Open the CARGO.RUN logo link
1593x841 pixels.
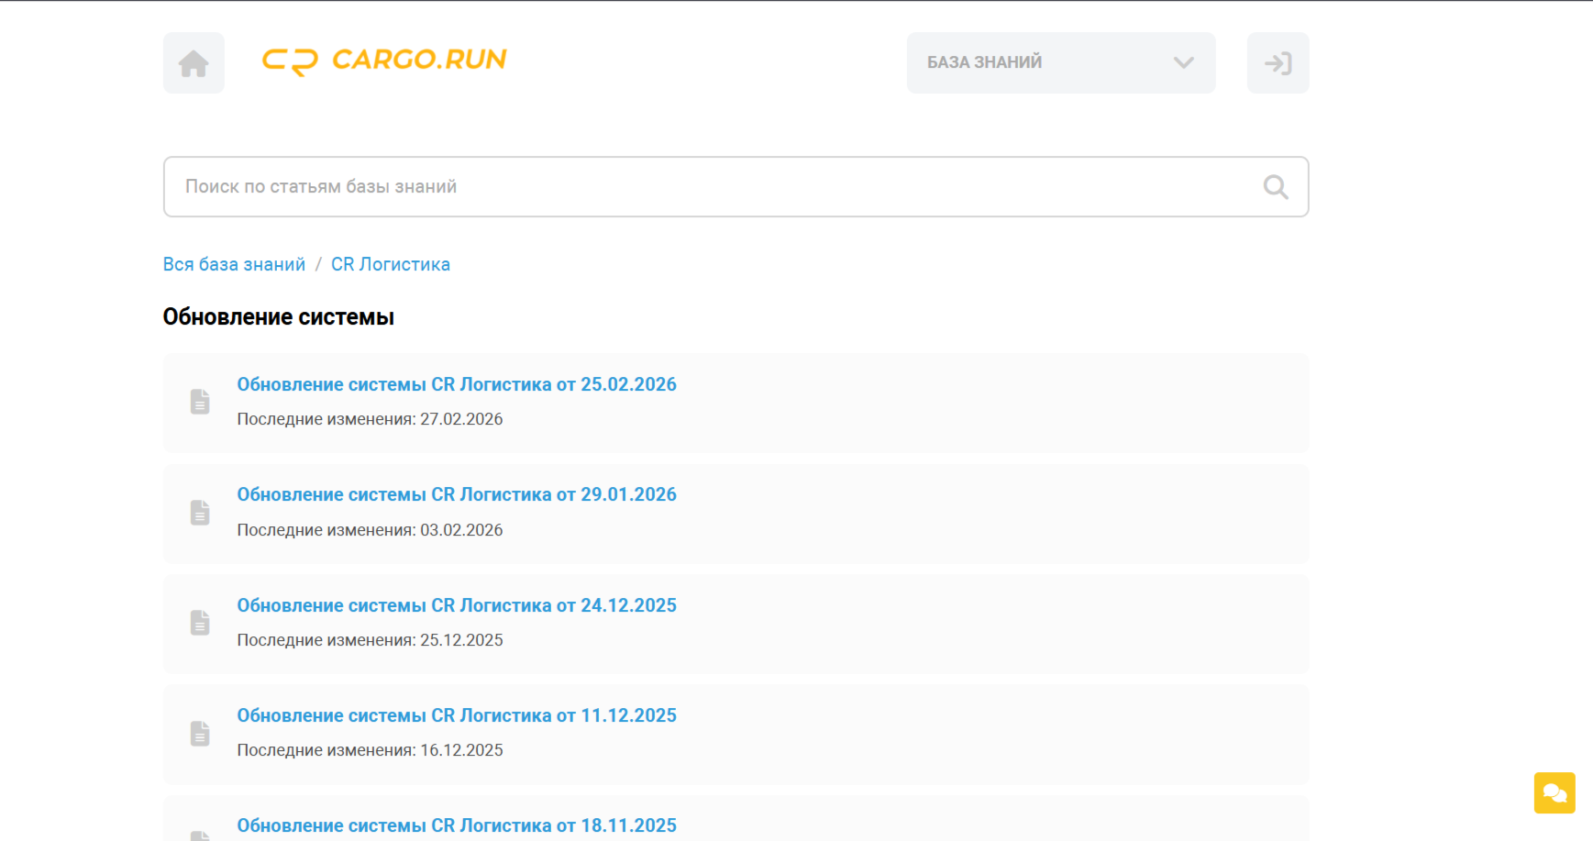[x=384, y=61]
